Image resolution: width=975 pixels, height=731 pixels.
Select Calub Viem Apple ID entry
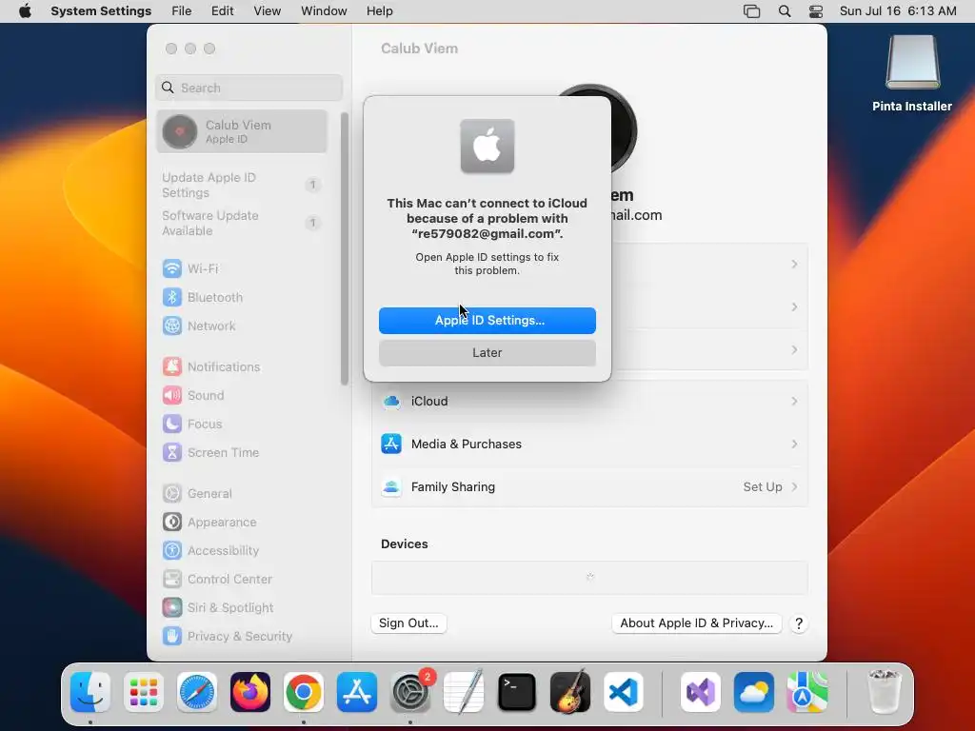[x=242, y=131]
